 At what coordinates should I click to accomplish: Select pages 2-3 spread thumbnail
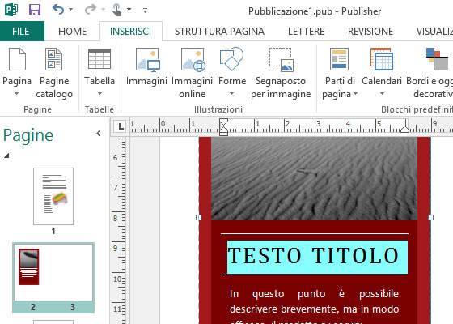53,272
